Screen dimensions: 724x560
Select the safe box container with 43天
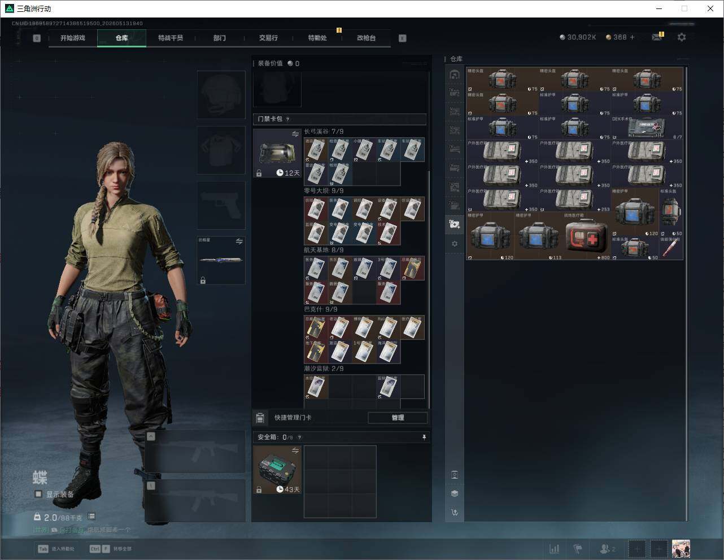[x=277, y=470]
